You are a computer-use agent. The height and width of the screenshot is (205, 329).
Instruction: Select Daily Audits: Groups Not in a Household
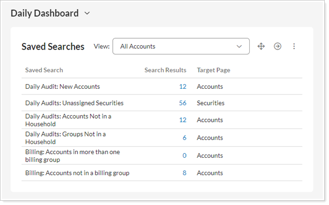pyautogui.click(x=65, y=138)
